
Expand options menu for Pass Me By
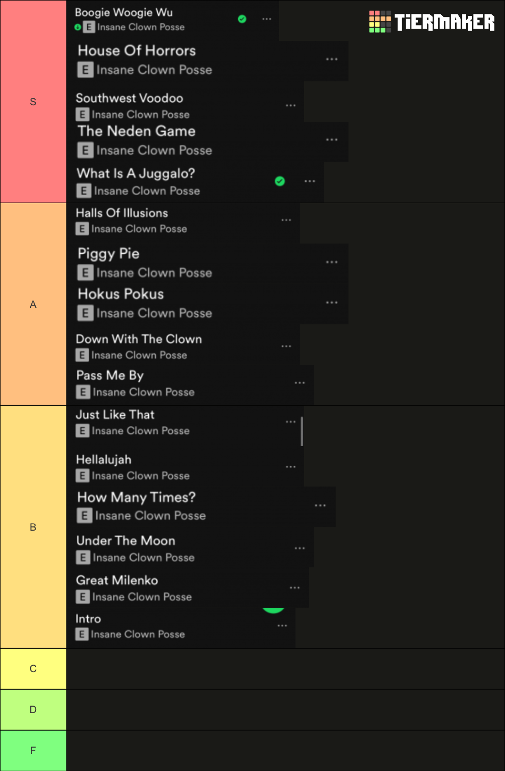point(300,383)
